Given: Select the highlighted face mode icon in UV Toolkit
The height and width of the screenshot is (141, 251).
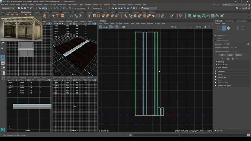Looking at the screenshot, I should [x=224, y=28].
